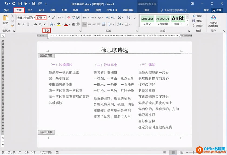
Task: Toggle center paragraph alignment
Action: tap(89, 24)
